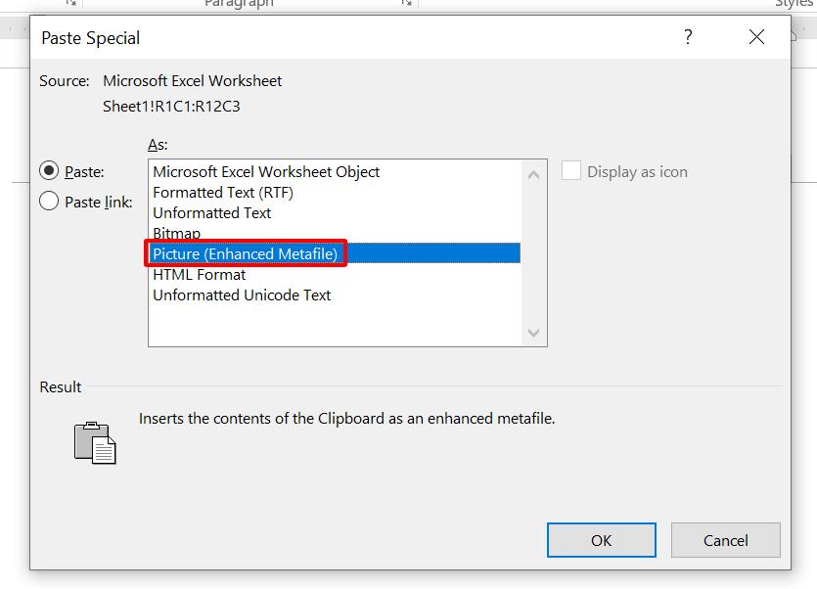Select Bitmap from the As list
The image size is (817, 589).
click(x=177, y=233)
